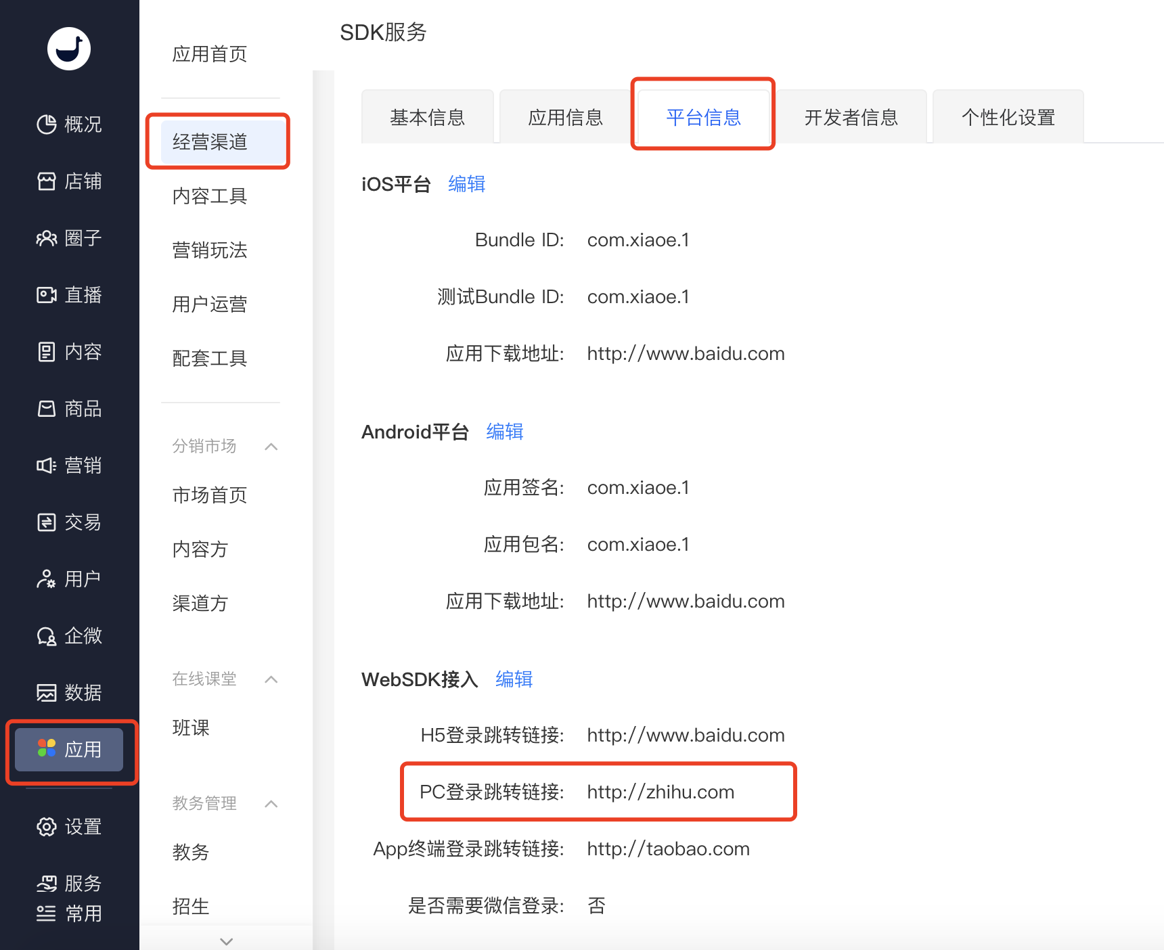Open the 设置 gear icon
1164x950 pixels.
click(x=46, y=827)
